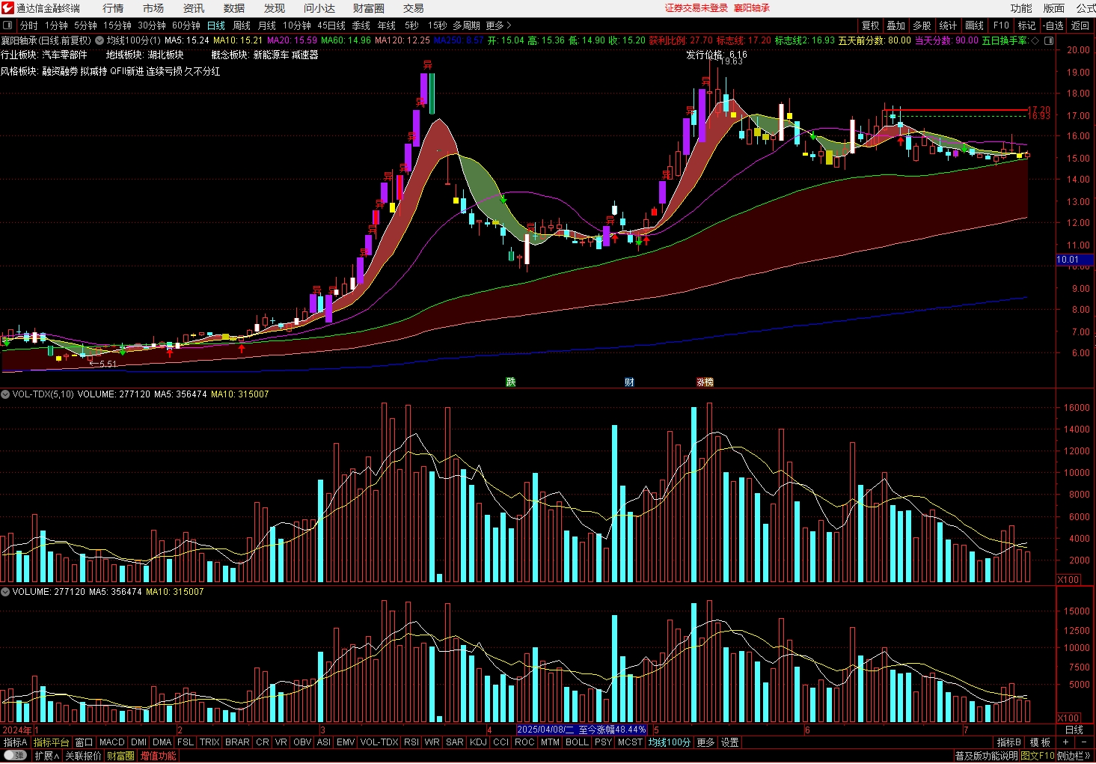Image resolution: width=1096 pixels, height=764 pixels.
Task: Click 证券交易未登录 login link
Action: point(696,8)
